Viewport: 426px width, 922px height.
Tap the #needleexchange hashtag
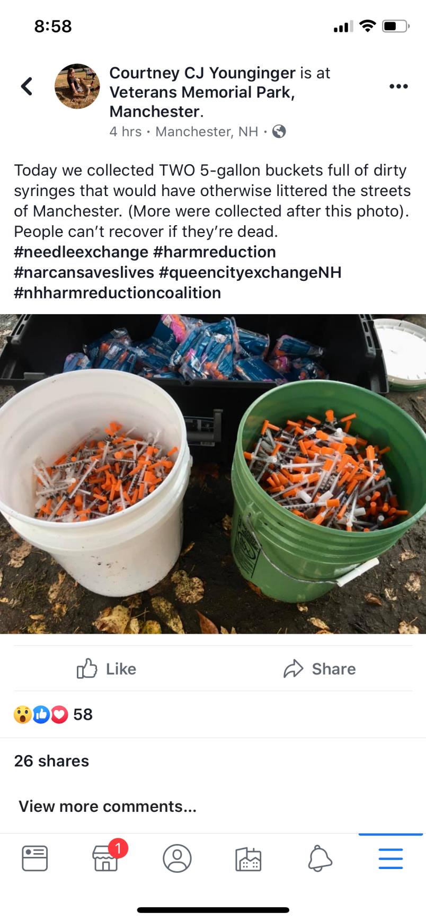(x=81, y=252)
